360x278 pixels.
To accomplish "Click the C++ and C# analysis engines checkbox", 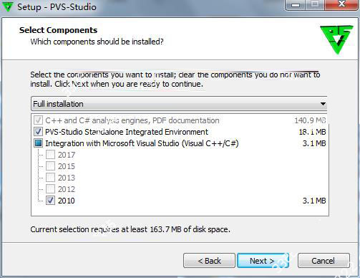I will [38, 120].
